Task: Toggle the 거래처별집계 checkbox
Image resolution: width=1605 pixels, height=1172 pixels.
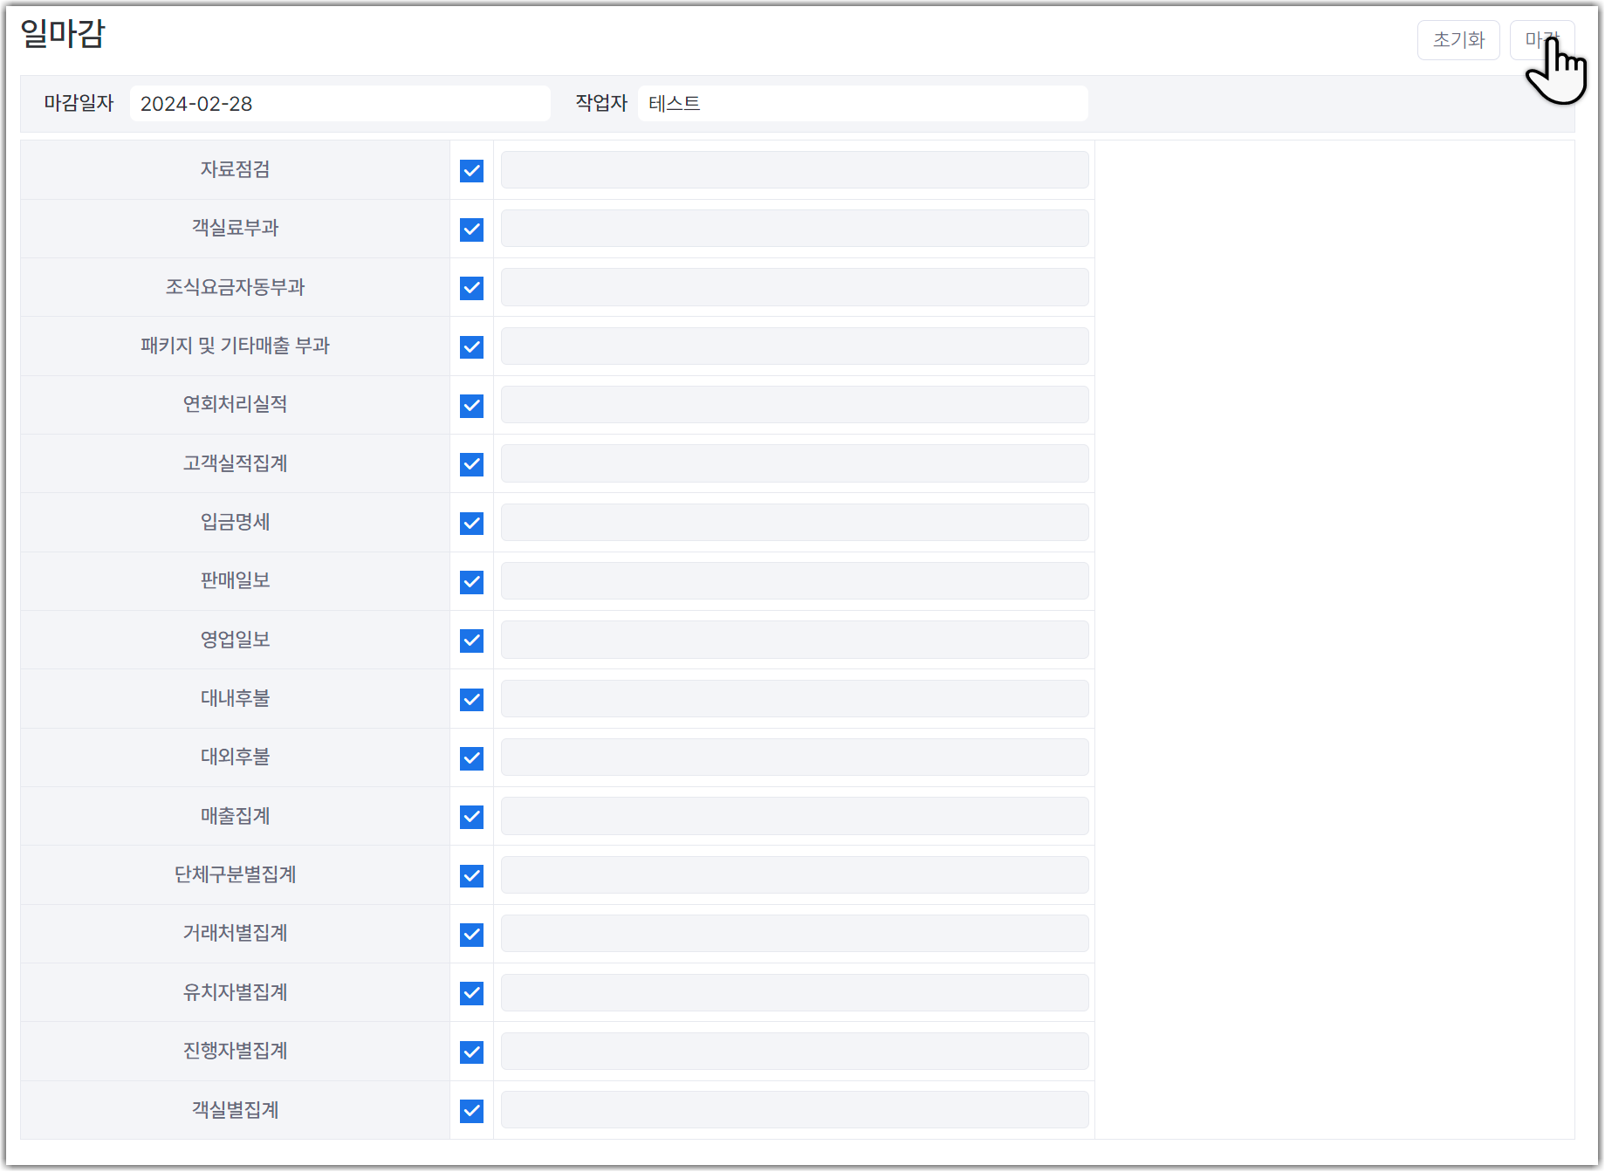Action: click(472, 935)
